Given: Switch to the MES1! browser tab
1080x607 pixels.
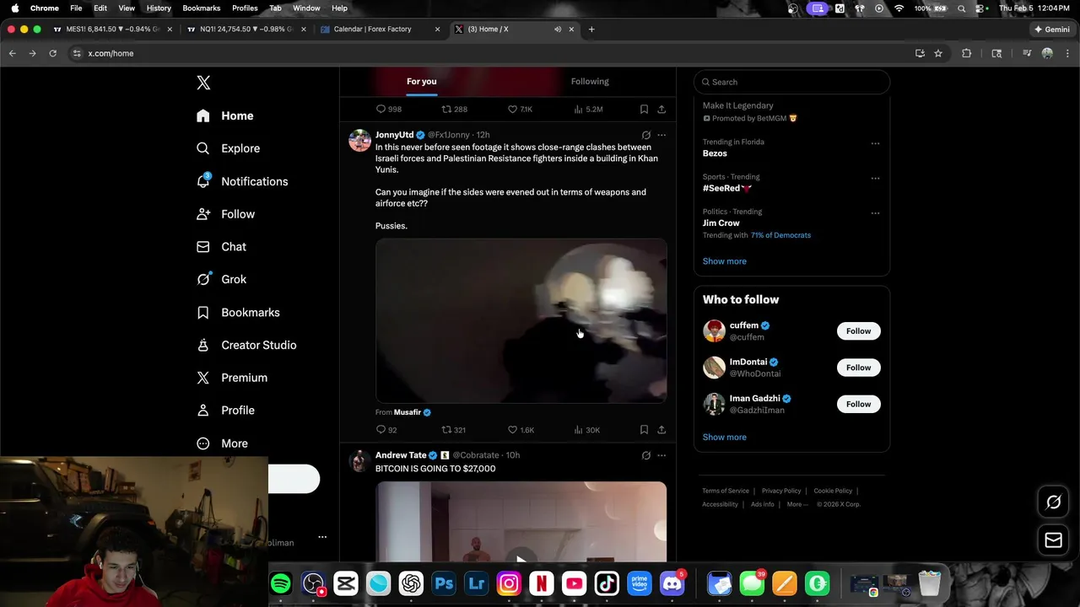Looking at the screenshot, I should 112,29.
